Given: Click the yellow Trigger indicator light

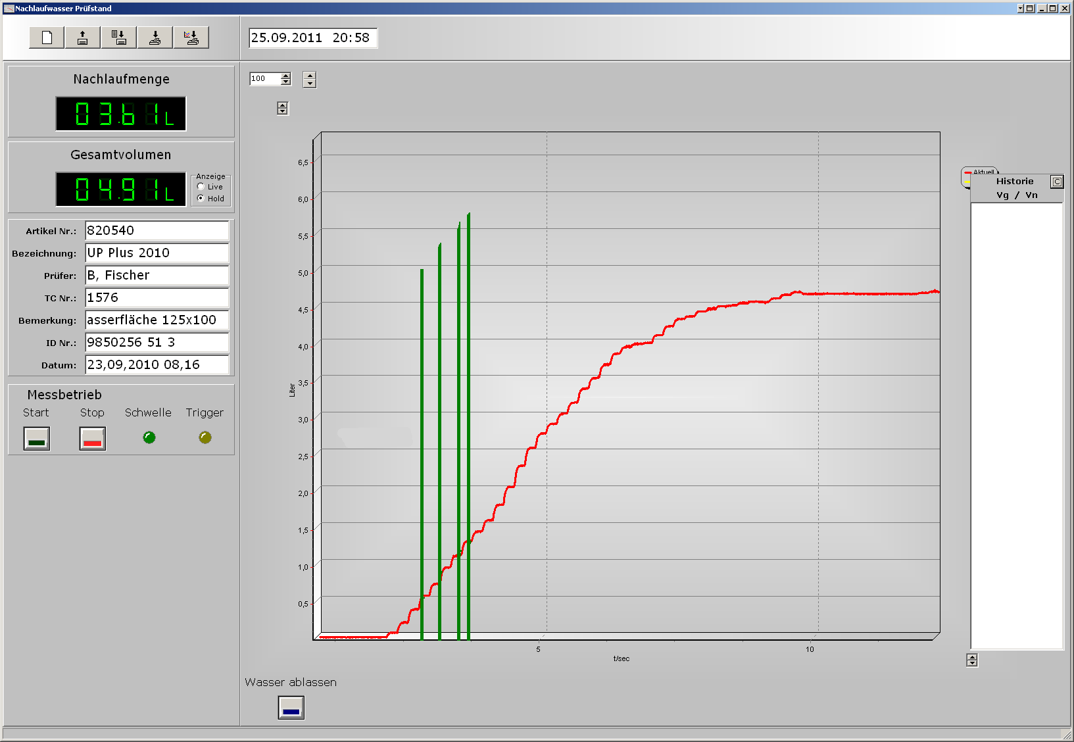Looking at the screenshot, I should coord(205,437).
